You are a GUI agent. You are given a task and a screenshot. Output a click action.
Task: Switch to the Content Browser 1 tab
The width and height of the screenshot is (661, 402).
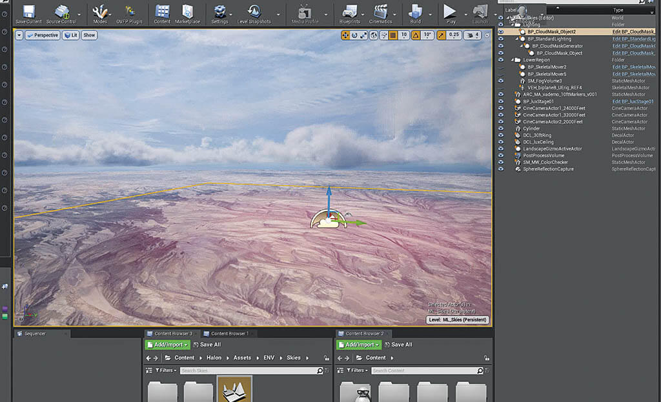point(229,334)
